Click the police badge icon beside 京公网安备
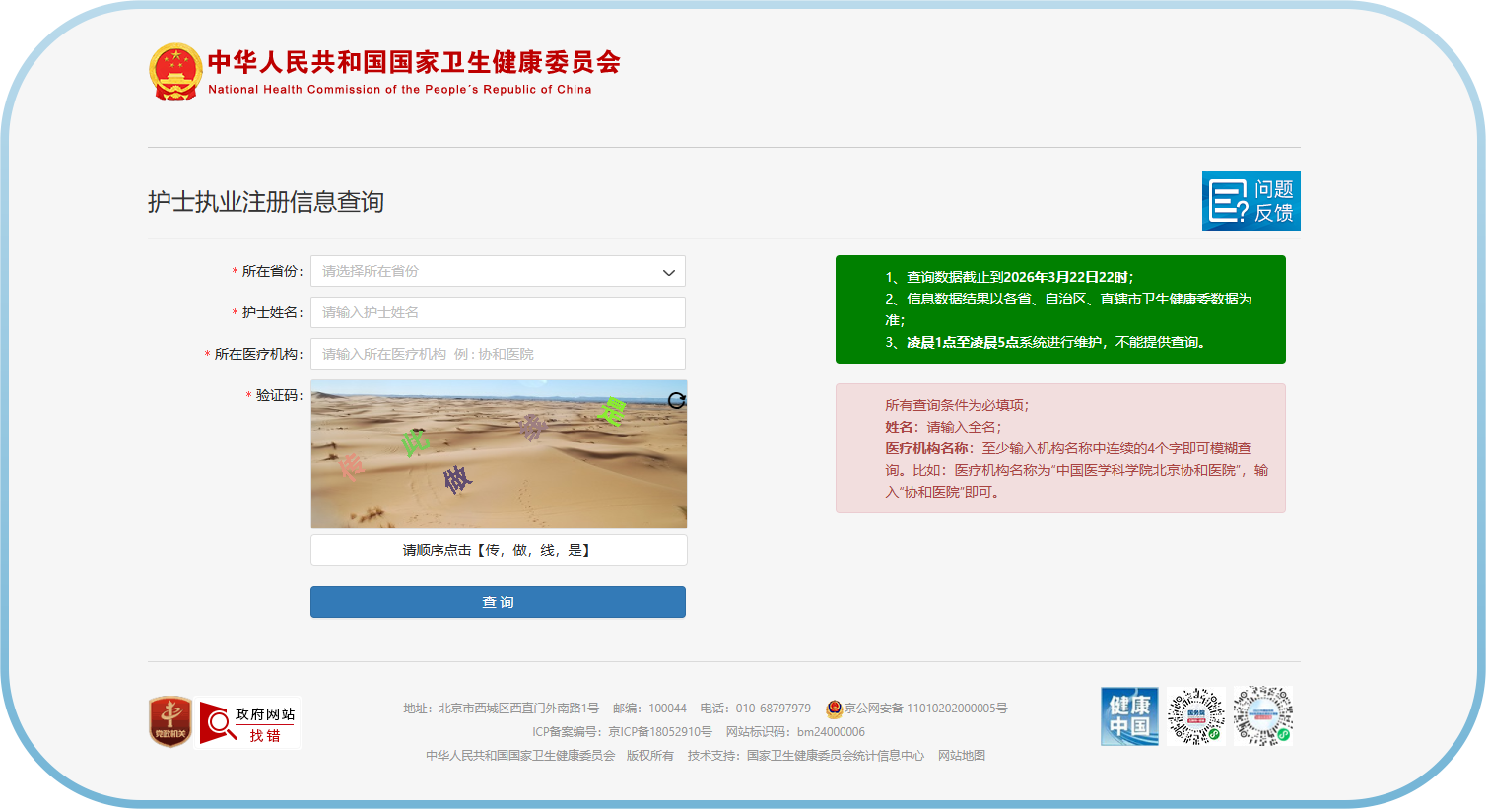The image size is (1487, 810). pos(834,709)
